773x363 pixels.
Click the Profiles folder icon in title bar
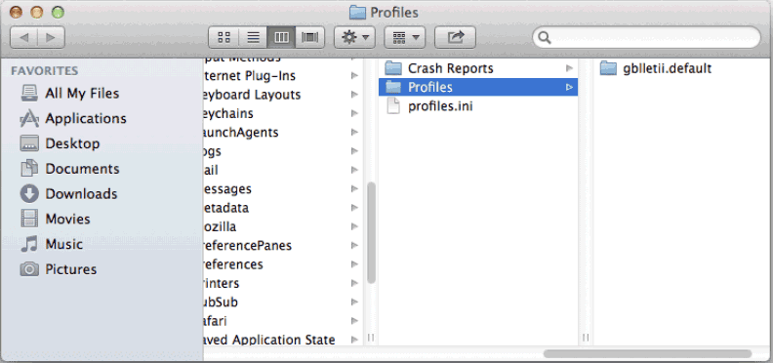pos(357,12)
